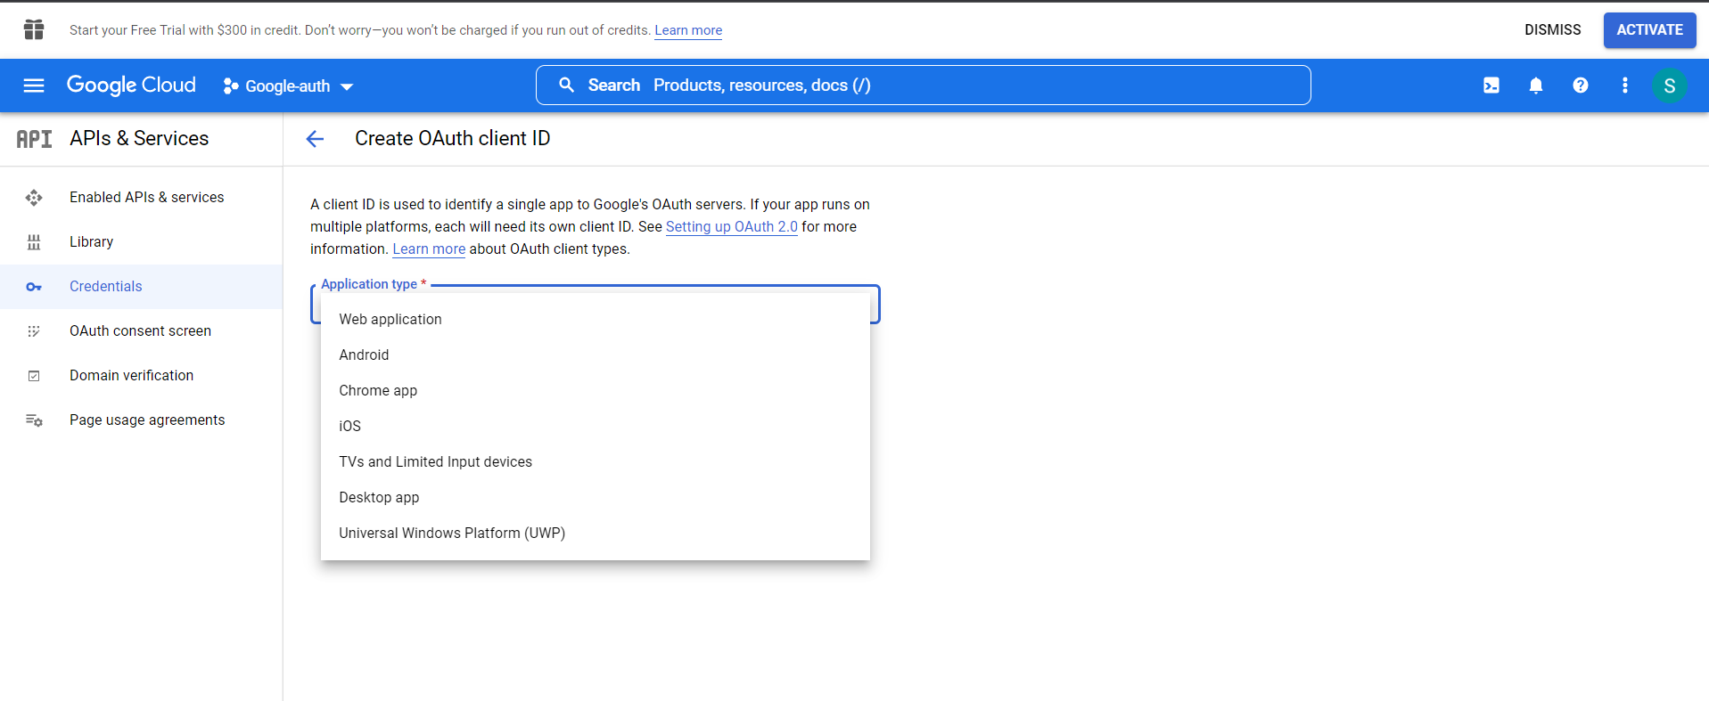Go back with the left arrow
1709x701 pixels.
click(x=315, y=139)
